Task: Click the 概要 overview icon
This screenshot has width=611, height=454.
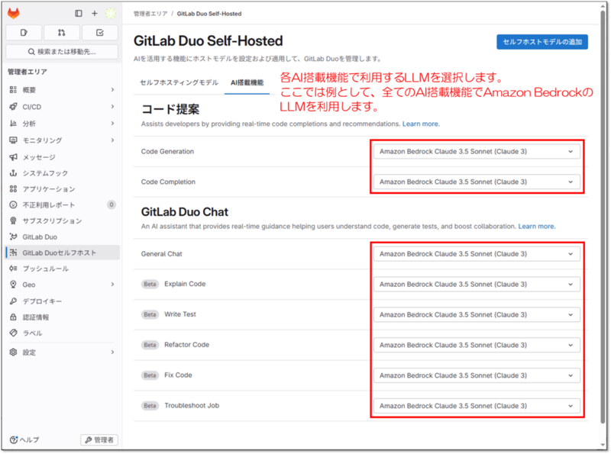Action: tap(13, 90)
